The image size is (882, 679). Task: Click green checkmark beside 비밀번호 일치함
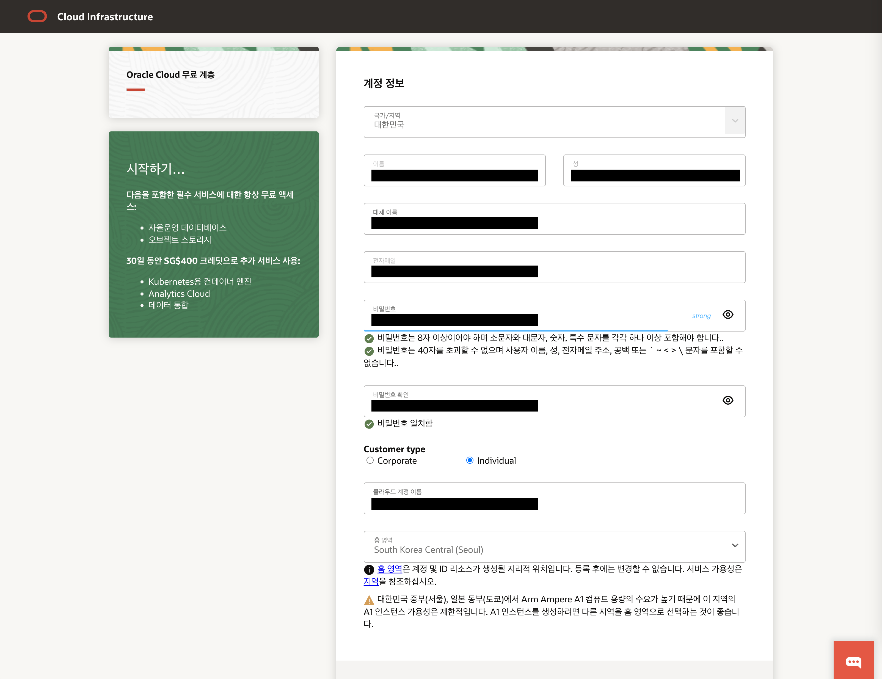[x=369, y=424]
